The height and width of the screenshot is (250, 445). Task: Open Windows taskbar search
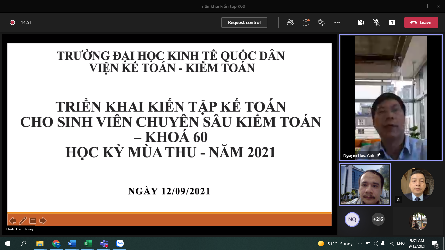tap(23, 243)
